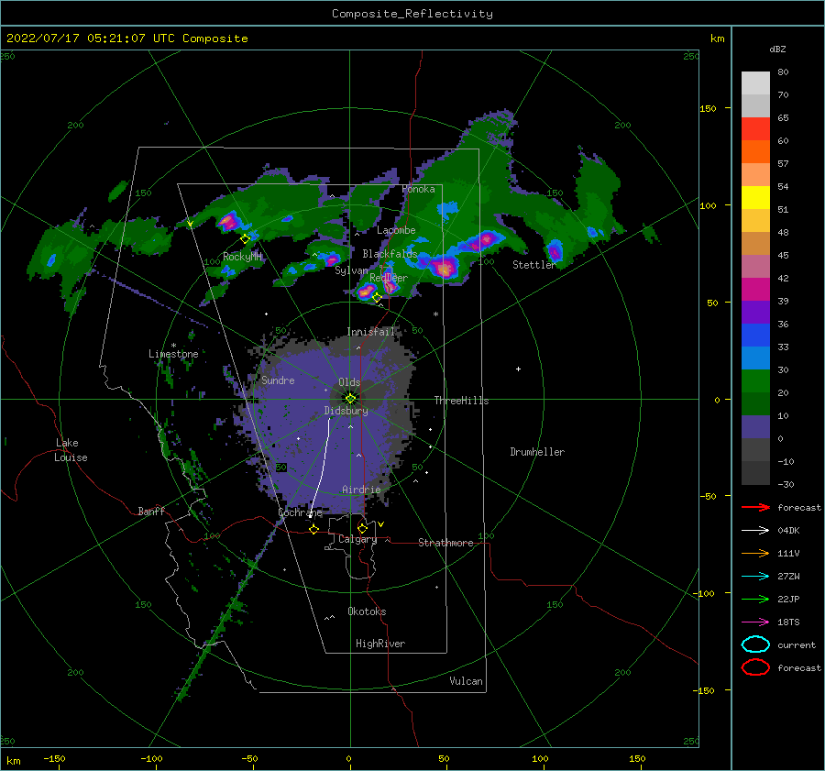
Task: Click the slate purple swatch between 10 and 0
Action: pyautogui.click(x=755, y=427)
